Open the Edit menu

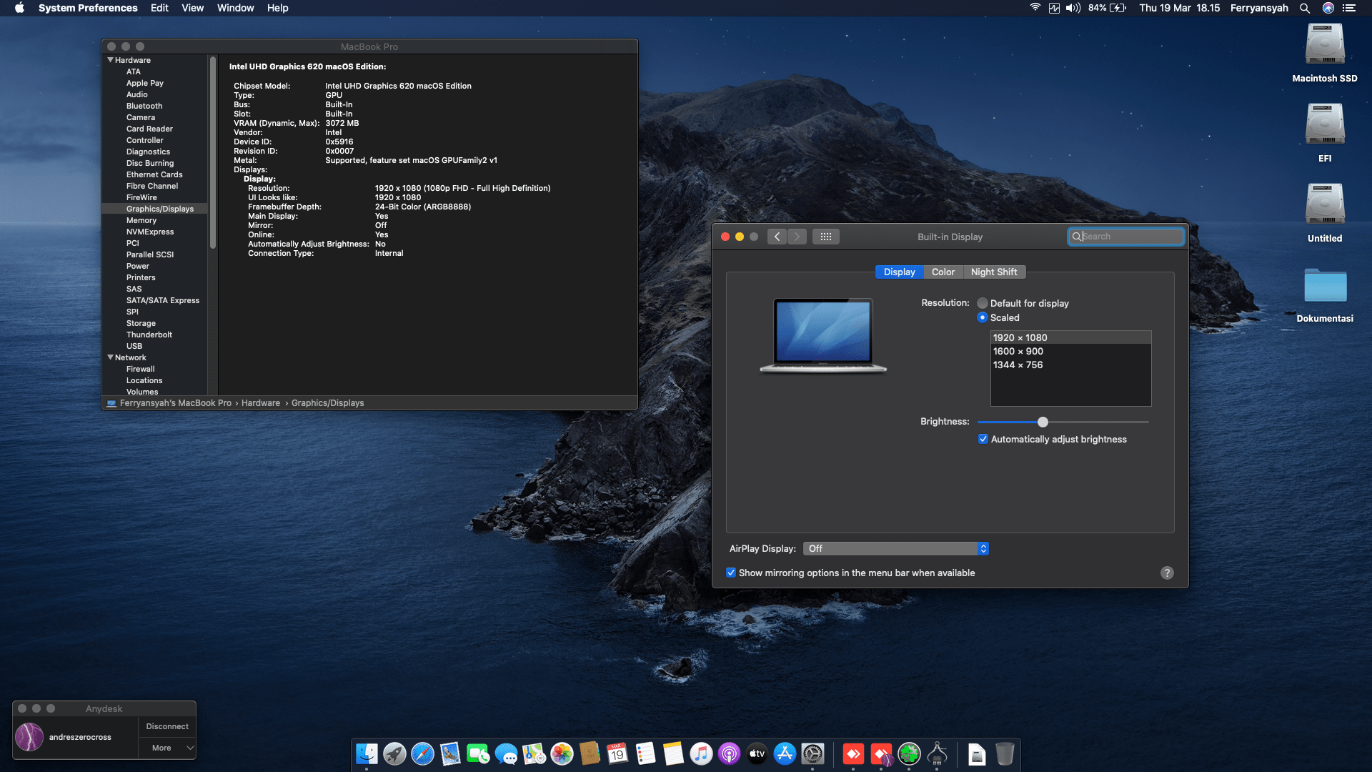pyautogui.click(x=159, y=8)
